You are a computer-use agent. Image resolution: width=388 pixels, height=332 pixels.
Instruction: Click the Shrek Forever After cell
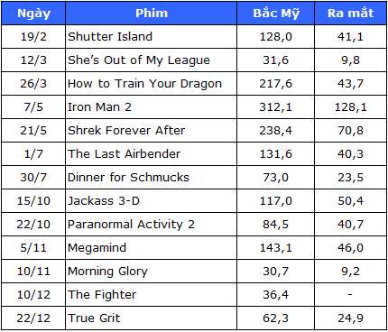152,131
